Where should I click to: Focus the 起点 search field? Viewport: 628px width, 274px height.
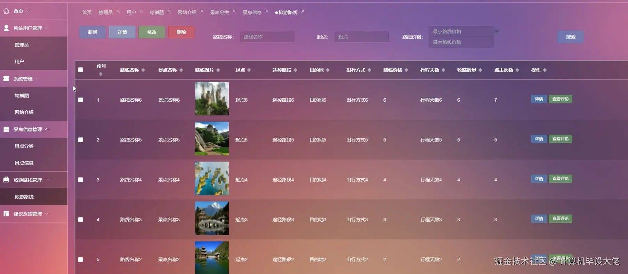(362, 37)
